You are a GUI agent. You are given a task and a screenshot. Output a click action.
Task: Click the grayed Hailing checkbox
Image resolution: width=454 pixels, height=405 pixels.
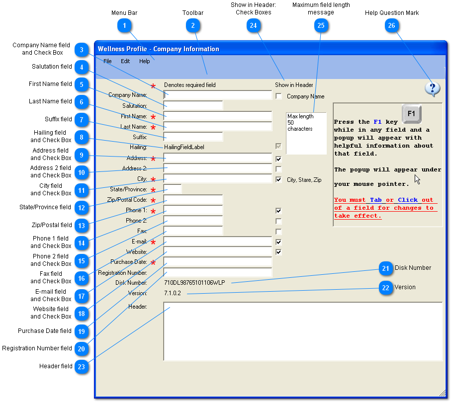[x=278, y=147]
